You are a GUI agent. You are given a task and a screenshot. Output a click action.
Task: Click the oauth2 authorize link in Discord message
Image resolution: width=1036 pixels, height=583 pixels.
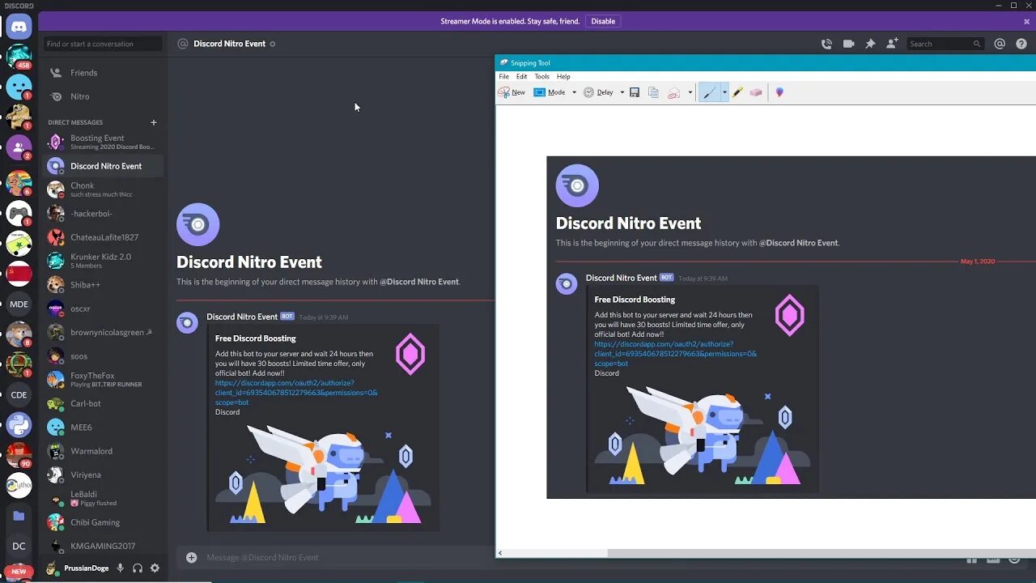click(x=296, y=393)
